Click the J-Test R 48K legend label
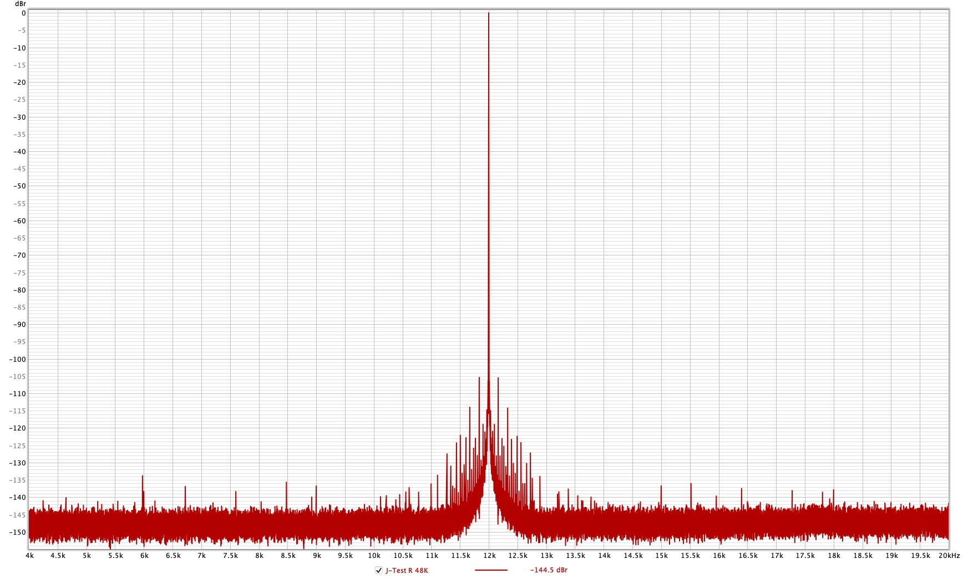 407,570
